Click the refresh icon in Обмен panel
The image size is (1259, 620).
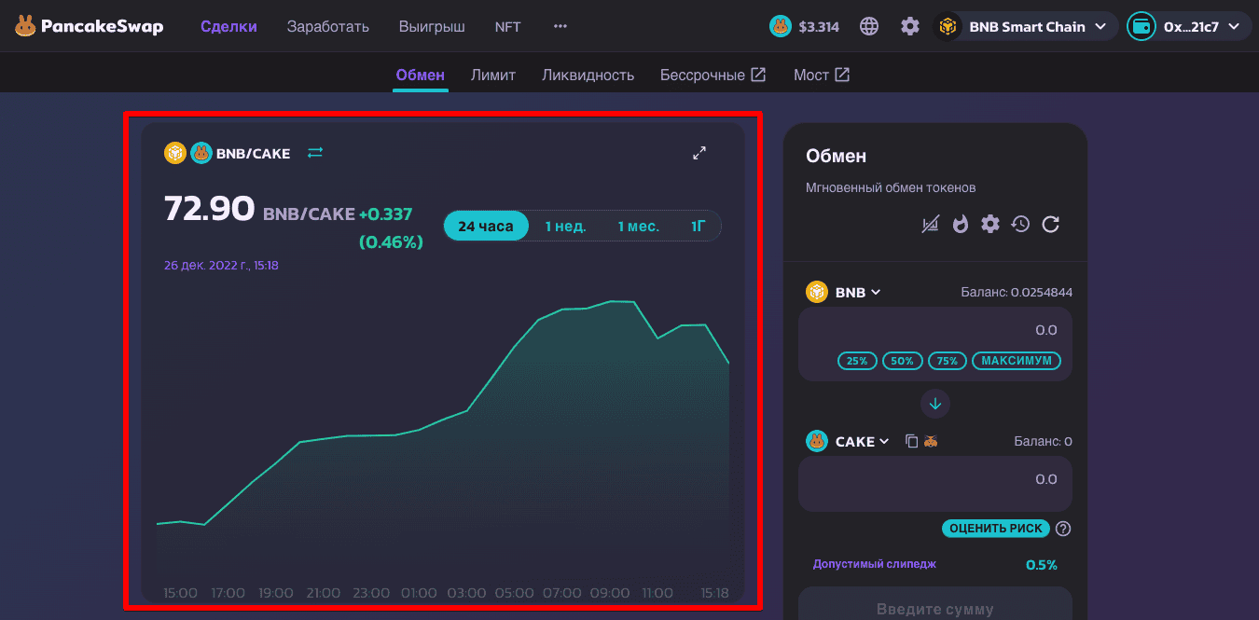coord(1050,224)
